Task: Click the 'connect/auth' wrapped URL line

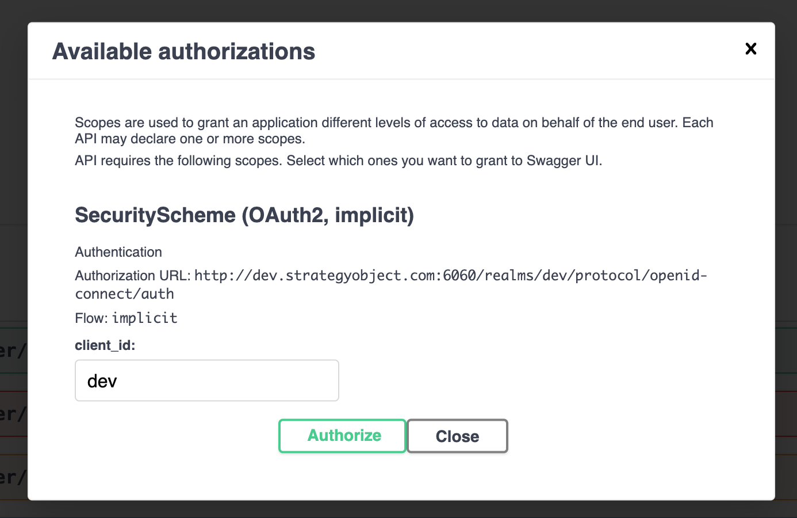Action: click(x=125, y=294)
